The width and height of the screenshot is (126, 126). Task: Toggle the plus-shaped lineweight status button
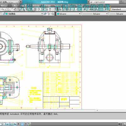coord(19,124)
